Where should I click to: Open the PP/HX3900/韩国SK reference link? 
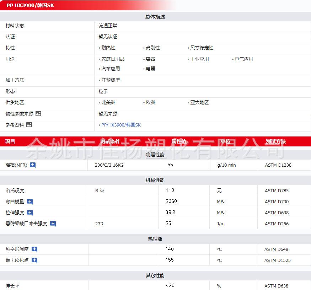(121, 125)
